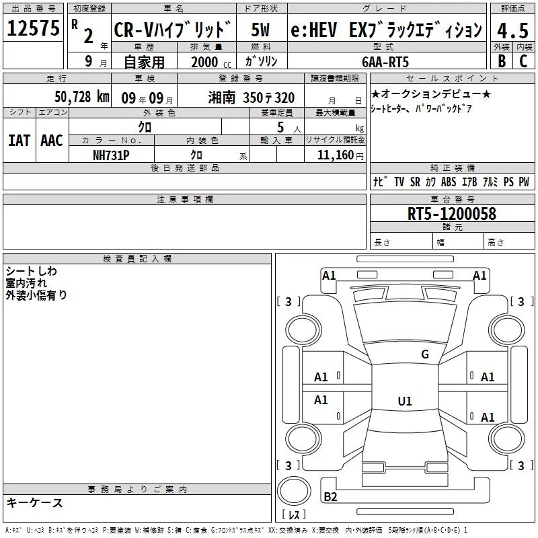This screenshot has width=538, height=538.
Task: Select the ABS equipment code
Action: pyautogui.click(x=449, y=182)
